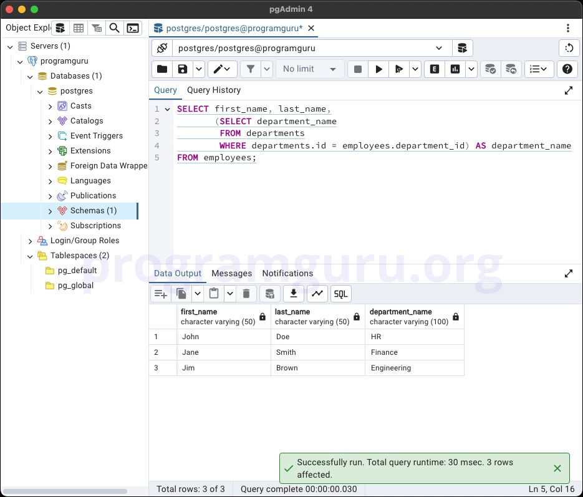Click the Execute script cursor-play icon
This screenshot has height=497, width=583.
[399, 69]
